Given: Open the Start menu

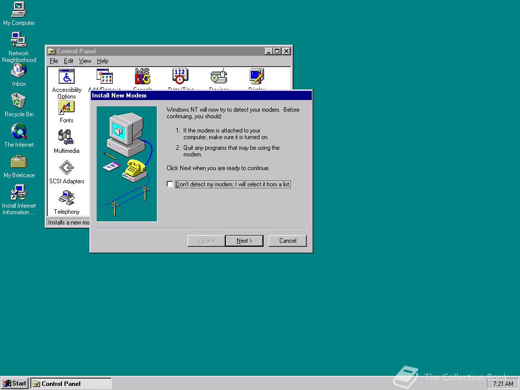Looking at the screenshot, I should (15, 383).
